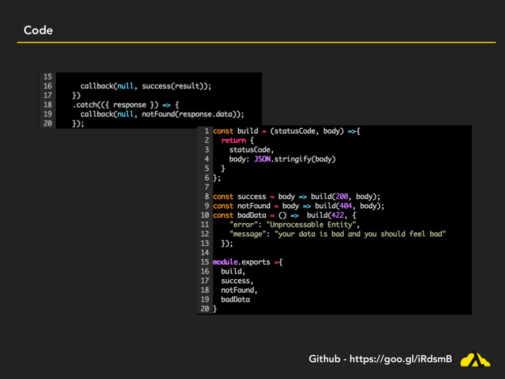Click the 404 status code number
The width and height of the screenshot is (505, 379).
[346, 206]
